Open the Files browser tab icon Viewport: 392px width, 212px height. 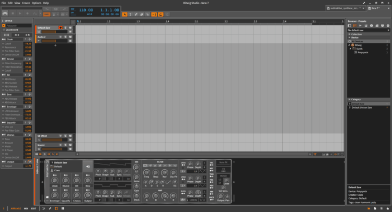(382, 26)
